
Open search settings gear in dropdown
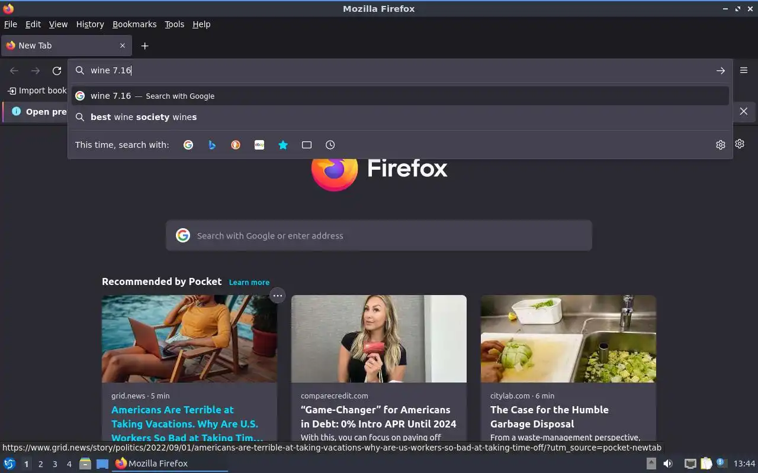coord(721,145)
